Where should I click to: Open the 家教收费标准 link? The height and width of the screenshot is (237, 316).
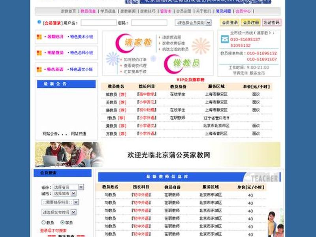[173, 43]
